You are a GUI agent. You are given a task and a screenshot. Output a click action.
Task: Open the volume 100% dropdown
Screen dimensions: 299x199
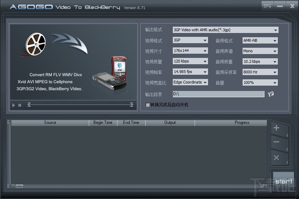(x=260, y=82)
